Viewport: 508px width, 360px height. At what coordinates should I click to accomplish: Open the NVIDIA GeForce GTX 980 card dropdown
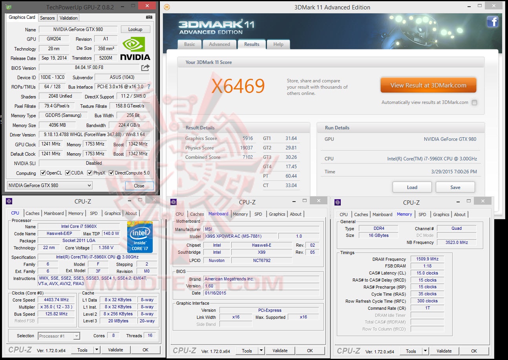coord(49,185)
